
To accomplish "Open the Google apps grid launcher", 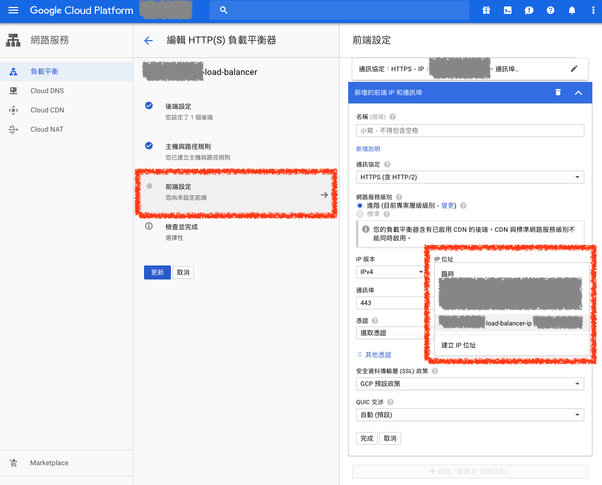I will (x=486, y=10).
